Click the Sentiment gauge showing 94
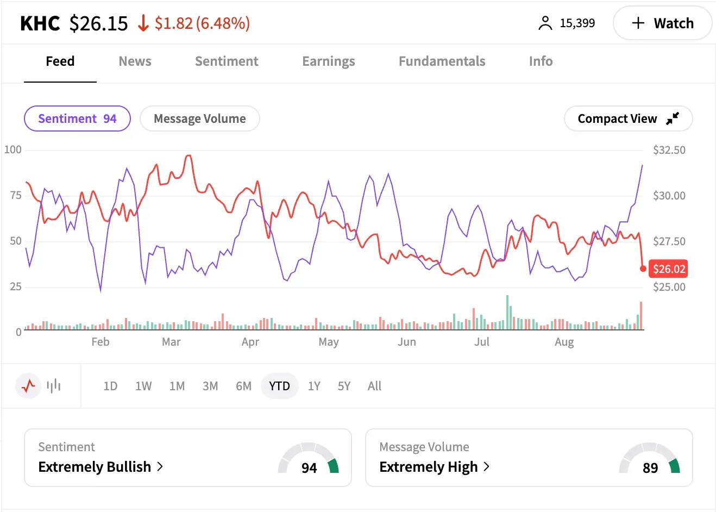 coord(309,459)
